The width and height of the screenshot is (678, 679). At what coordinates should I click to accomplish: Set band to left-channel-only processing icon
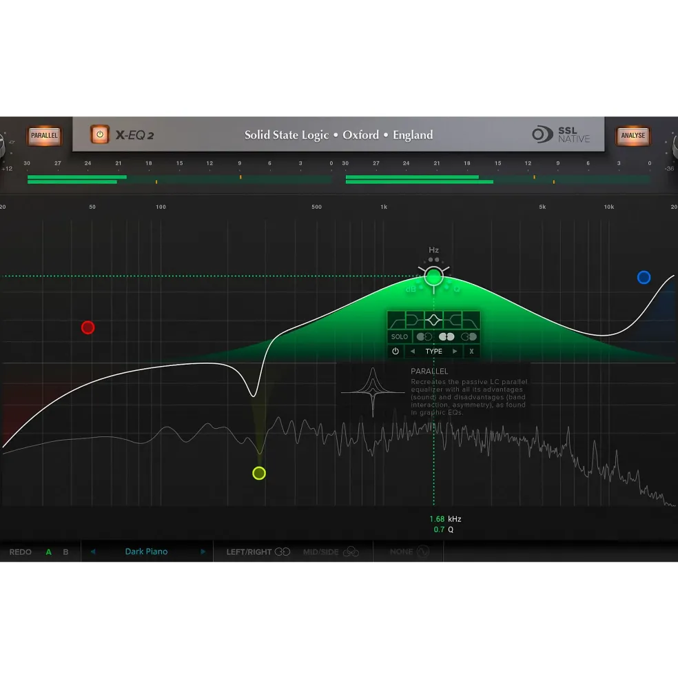pos(424,336)
